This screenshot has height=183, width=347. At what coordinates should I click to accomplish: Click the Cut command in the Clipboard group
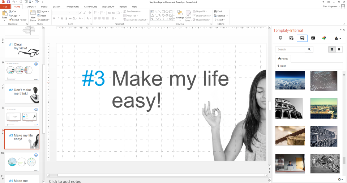(x=12, y=11)
